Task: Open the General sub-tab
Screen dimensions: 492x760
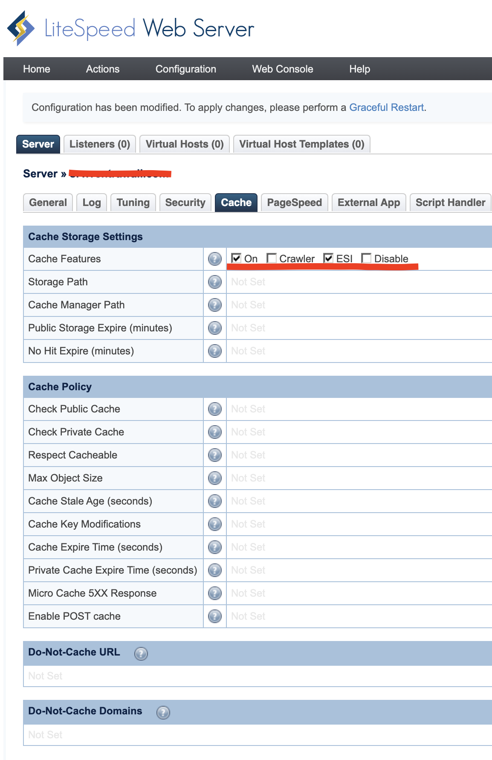Action: (x=48, y=203)
